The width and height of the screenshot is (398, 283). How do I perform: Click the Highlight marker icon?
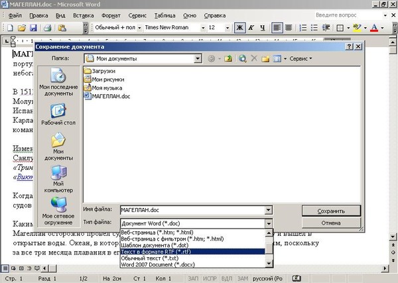pos(357,28)
